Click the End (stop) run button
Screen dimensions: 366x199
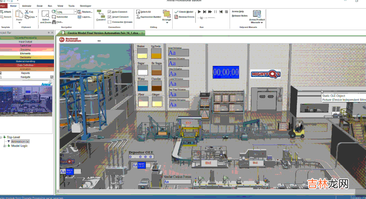click(226, 12)
